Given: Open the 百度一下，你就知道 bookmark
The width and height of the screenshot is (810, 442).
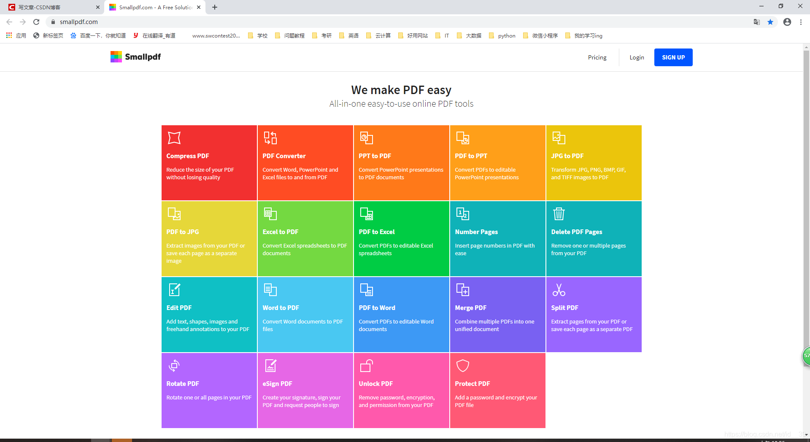Looking at the screenshot, I should (98, 36).
